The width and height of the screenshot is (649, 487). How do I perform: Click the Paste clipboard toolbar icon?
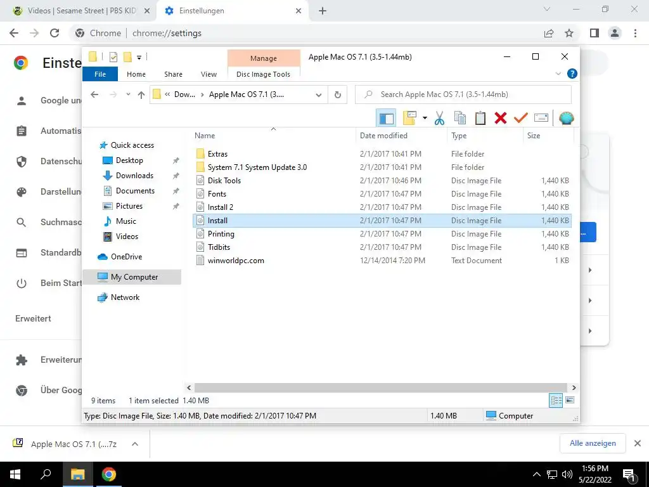(x=480, y=118)
